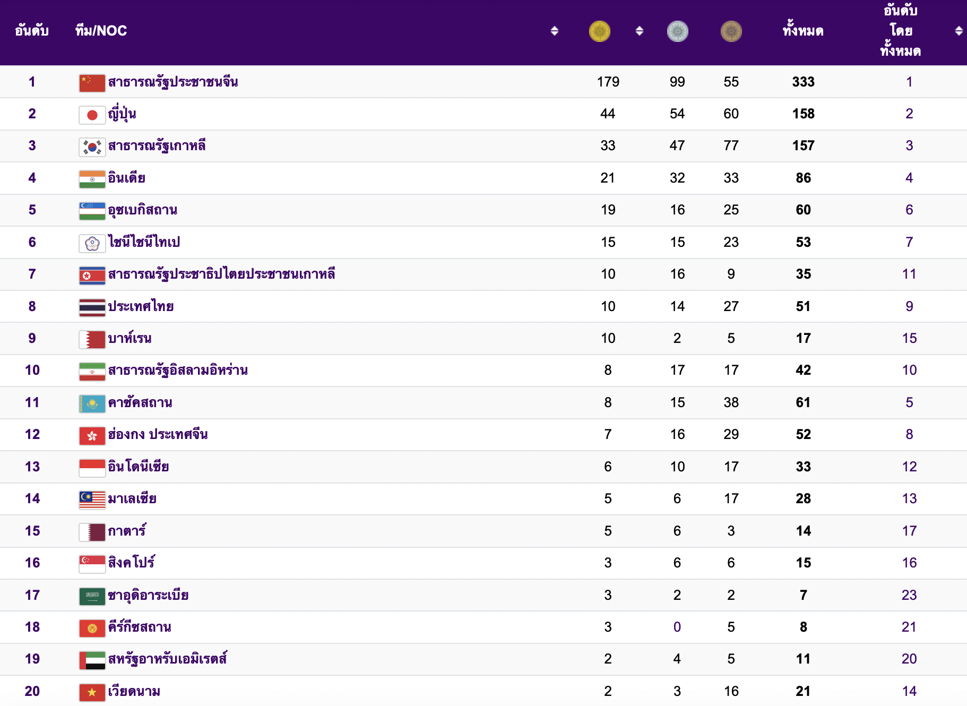
Task: Select the China flag icon
Action: [92, 82]
